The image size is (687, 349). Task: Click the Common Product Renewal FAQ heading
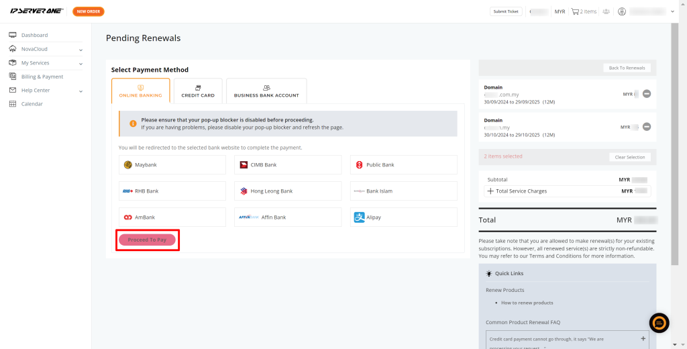[x=523, y=322]
